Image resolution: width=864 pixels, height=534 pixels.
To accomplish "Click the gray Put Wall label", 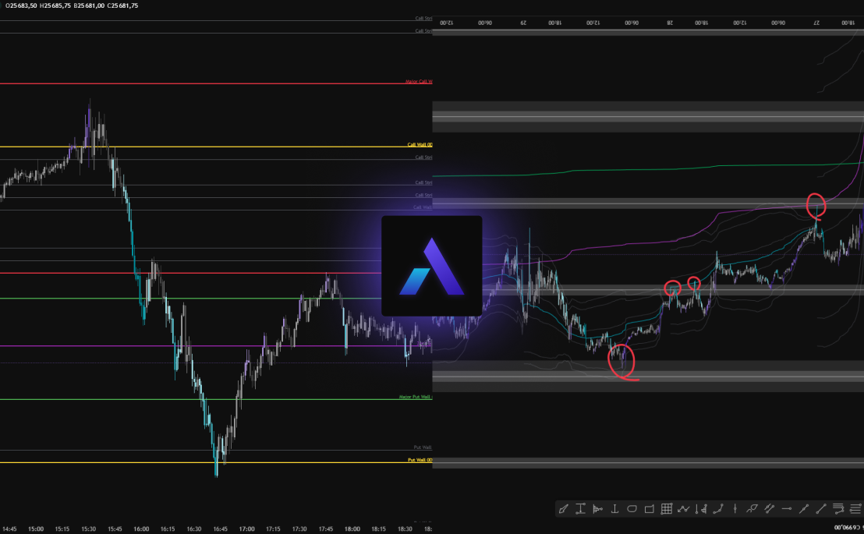I will tap(423, 447).
